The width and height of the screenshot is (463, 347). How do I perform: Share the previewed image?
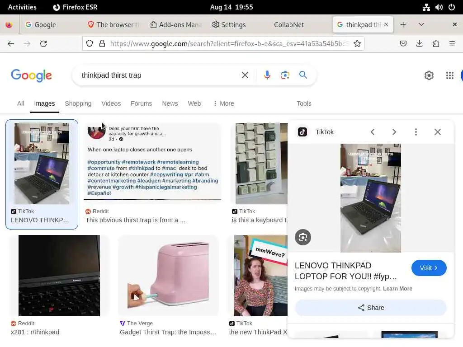371,308
